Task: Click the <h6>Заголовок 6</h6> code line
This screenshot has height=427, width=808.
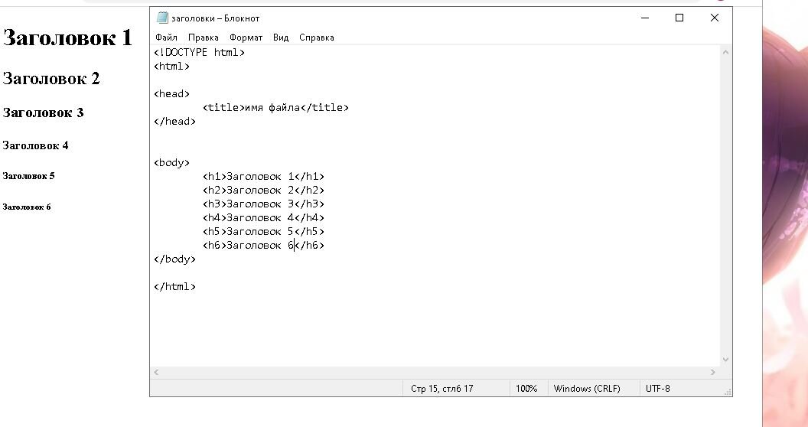Action: click(x=263, y=245)
